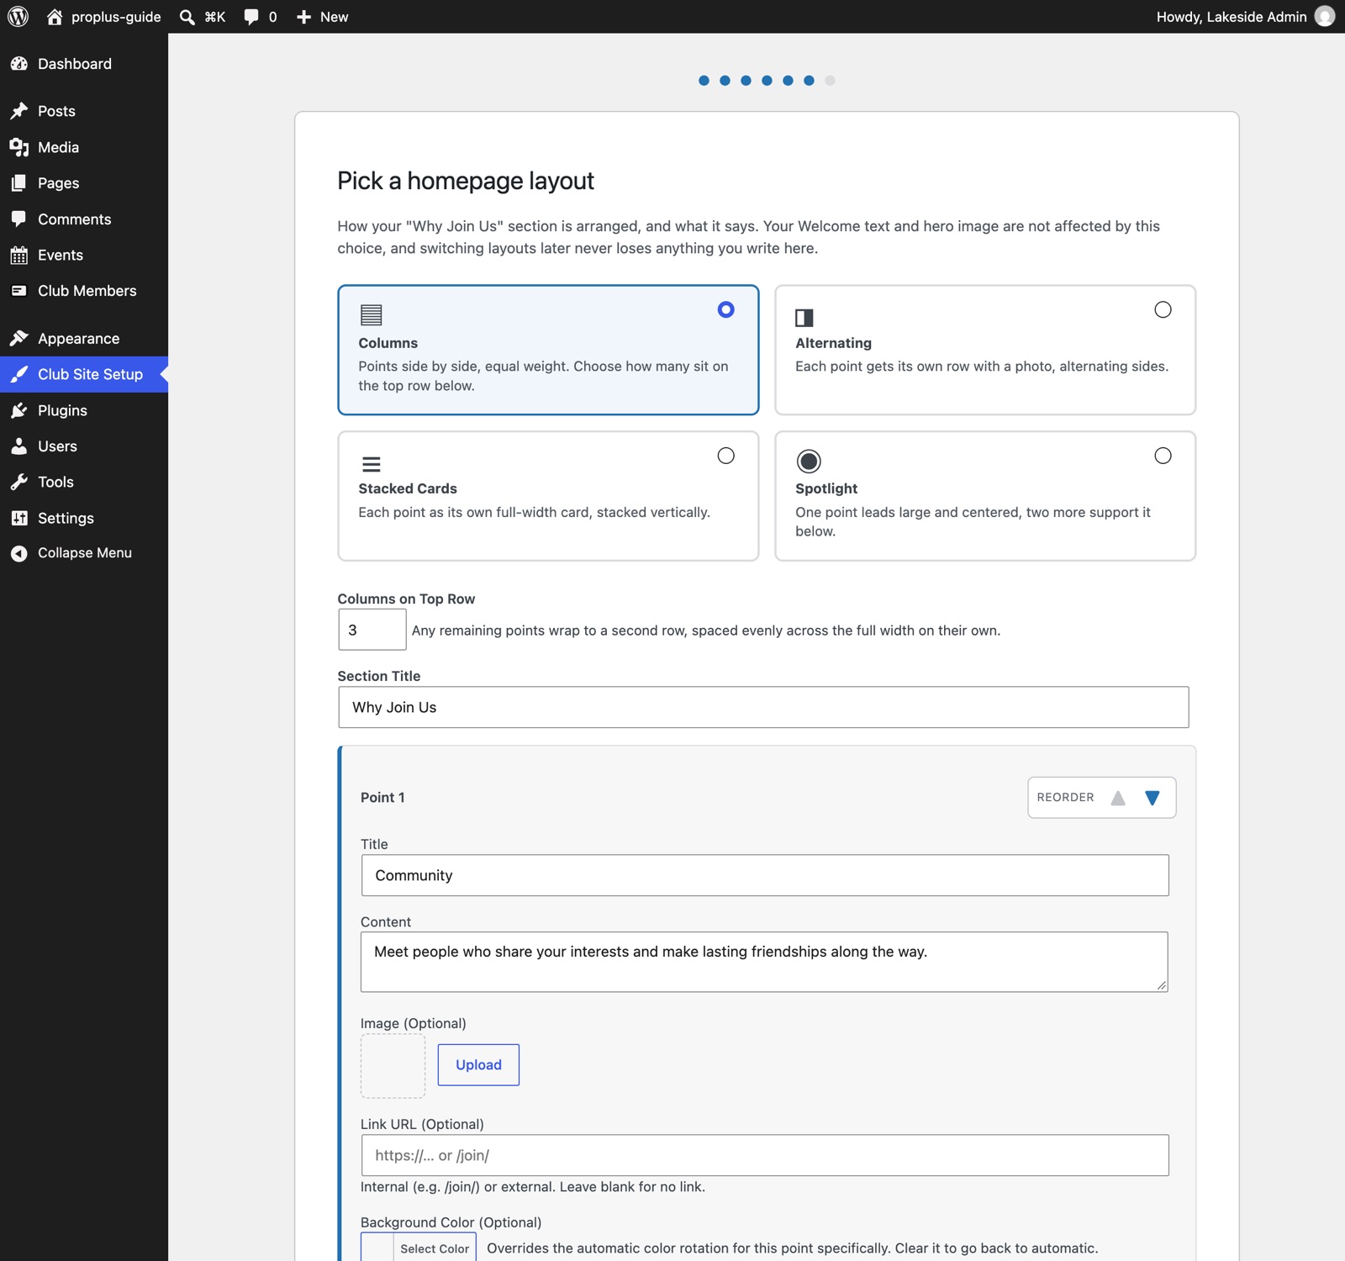Click the WordPress logo icon
The image size is (1345, 1261).
18,17
